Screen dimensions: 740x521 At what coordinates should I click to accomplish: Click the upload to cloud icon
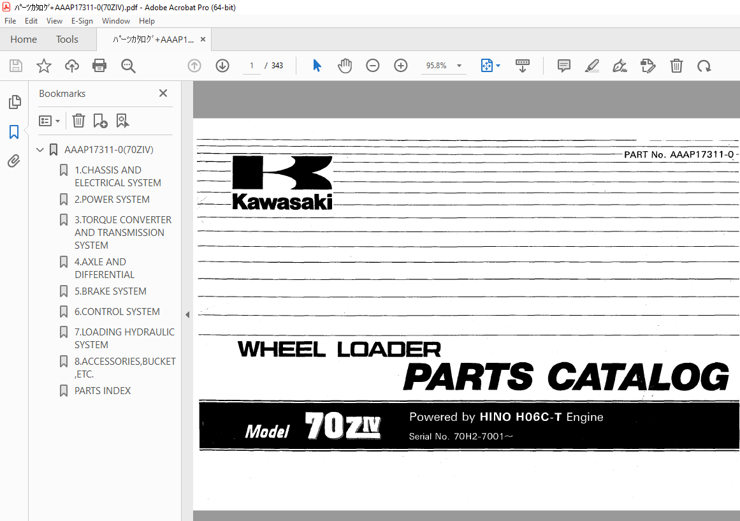(x=72, y=66)
